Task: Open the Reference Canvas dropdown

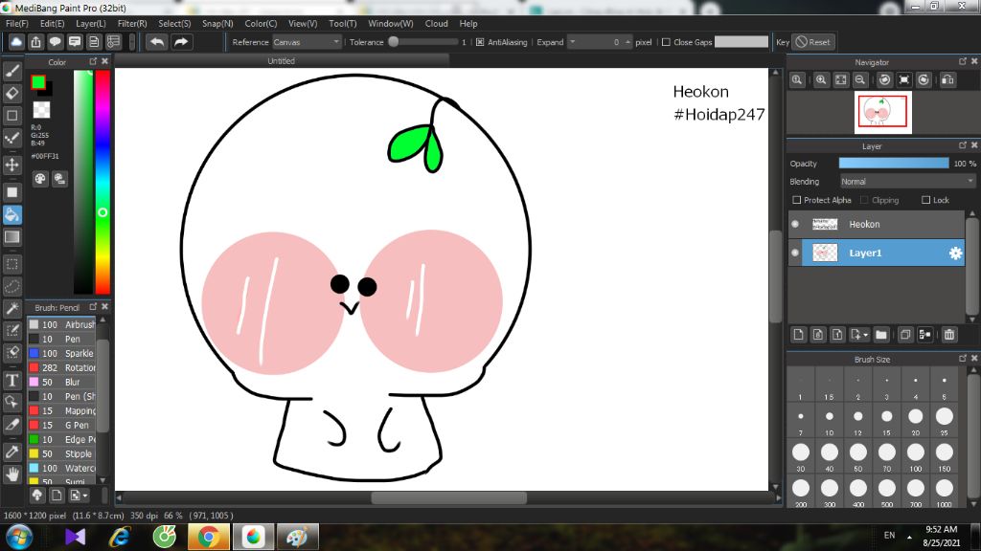Action: (x=307, y=42)
